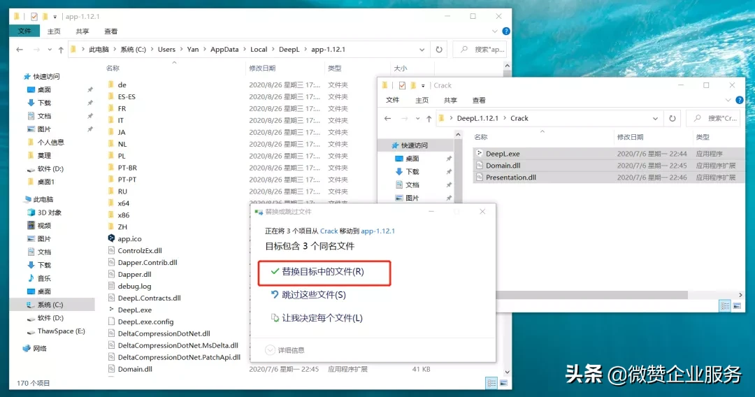The width and height of the screenshot is (755, 397).
Task: Click the app-1.12.1 link in dialog
Action: click(x=377, y=231)
